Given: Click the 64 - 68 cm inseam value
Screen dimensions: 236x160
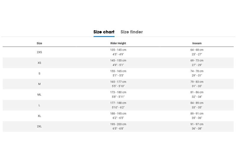Looking at the screenshot, I should [x=197, y=50].
